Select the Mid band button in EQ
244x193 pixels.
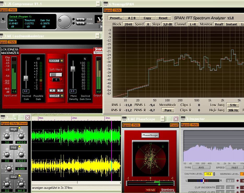coord(14,148)
